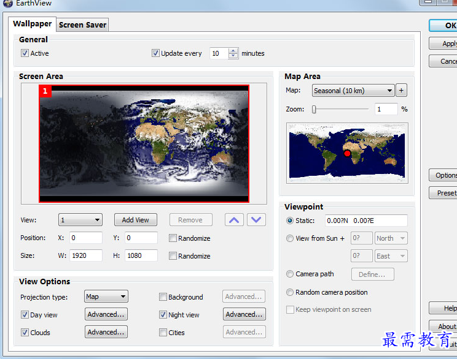Click the About button
The height and width of the screenshot is (359, 457).
click(443, 327)
